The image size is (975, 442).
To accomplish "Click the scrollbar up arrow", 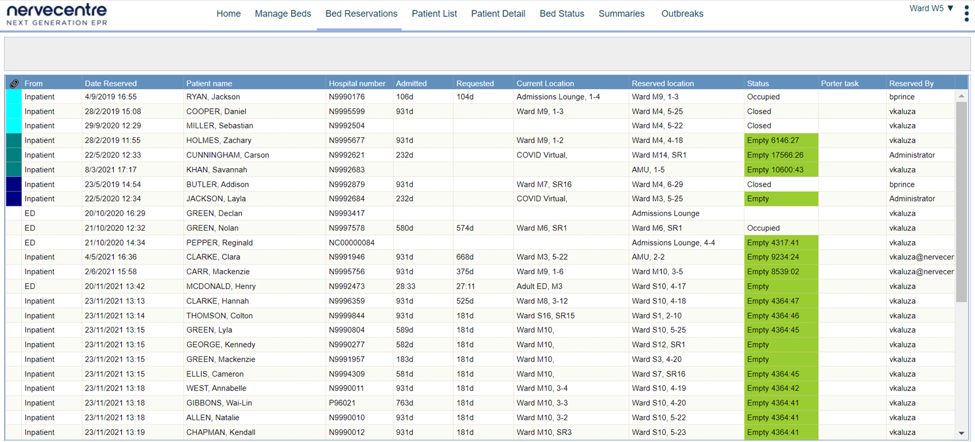I will [961, 96].
